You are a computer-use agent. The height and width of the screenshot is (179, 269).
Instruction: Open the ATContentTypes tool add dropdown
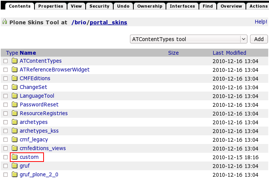pyautogui.click(x=189, y=39)
